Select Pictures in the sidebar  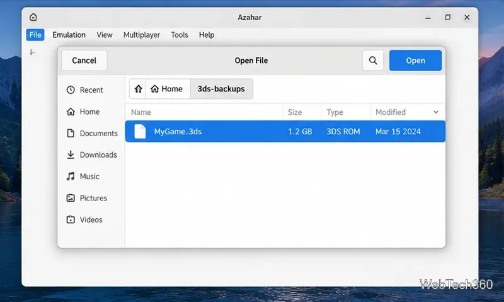pos(87,198)
